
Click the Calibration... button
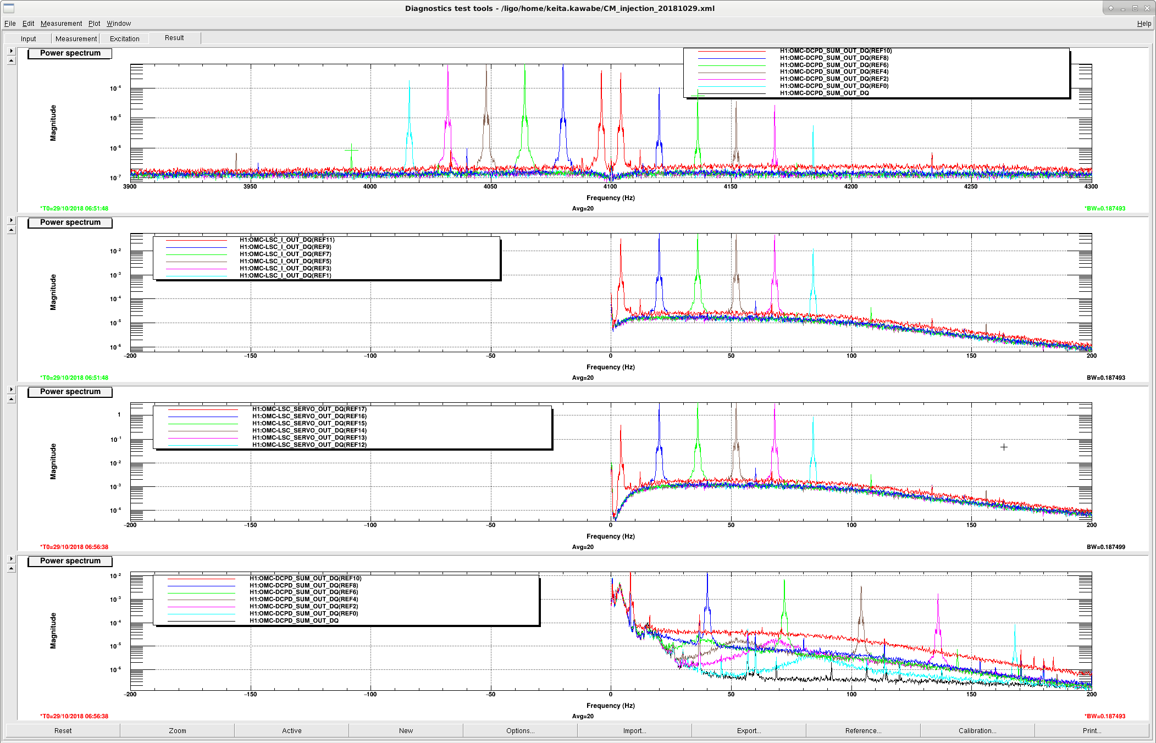tap(977, 731)
